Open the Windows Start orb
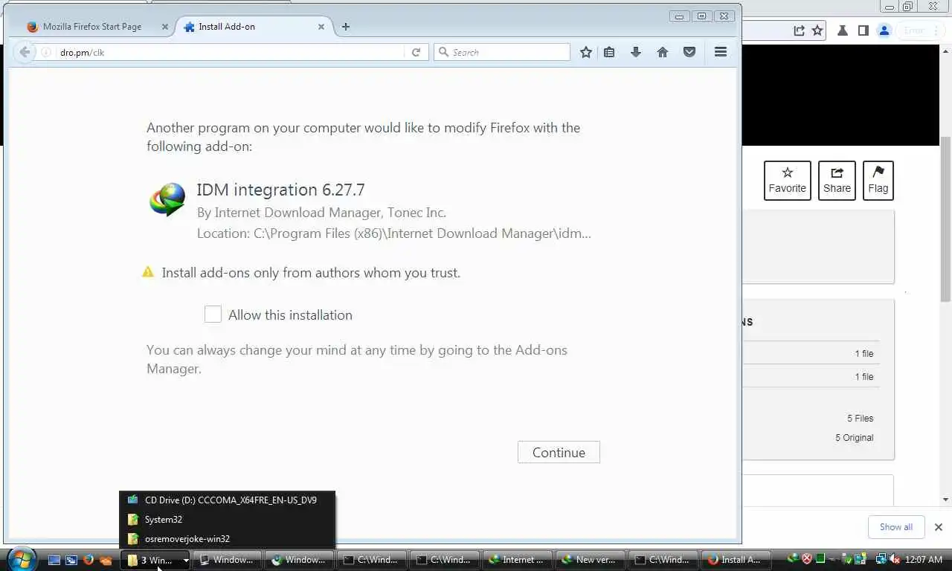Screen dimensions: 952x571 (x=22, y=559)
